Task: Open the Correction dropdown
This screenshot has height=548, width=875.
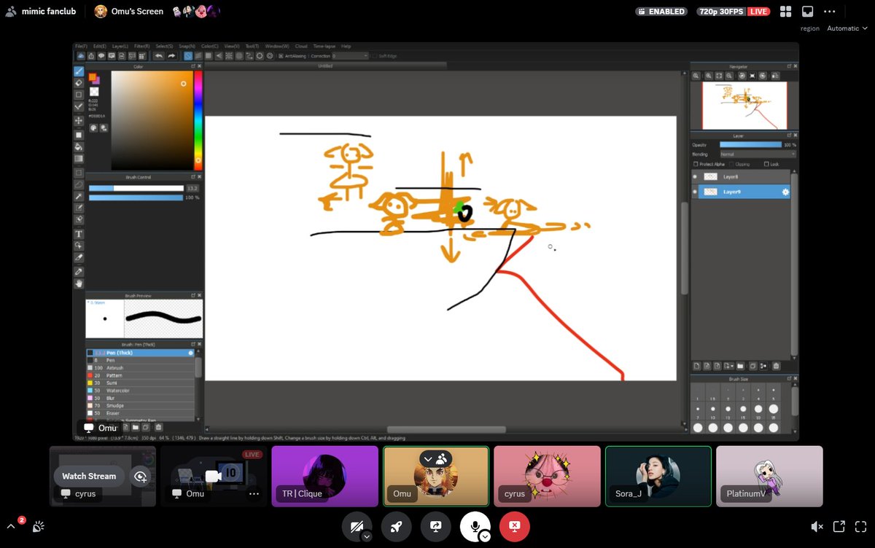Action: 350,56
